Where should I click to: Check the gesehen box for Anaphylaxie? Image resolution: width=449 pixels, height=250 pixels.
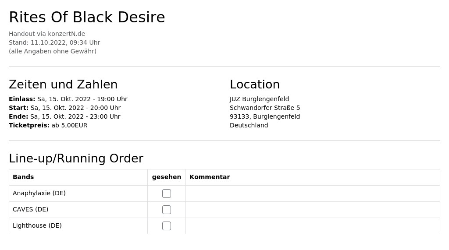point(166,194)
